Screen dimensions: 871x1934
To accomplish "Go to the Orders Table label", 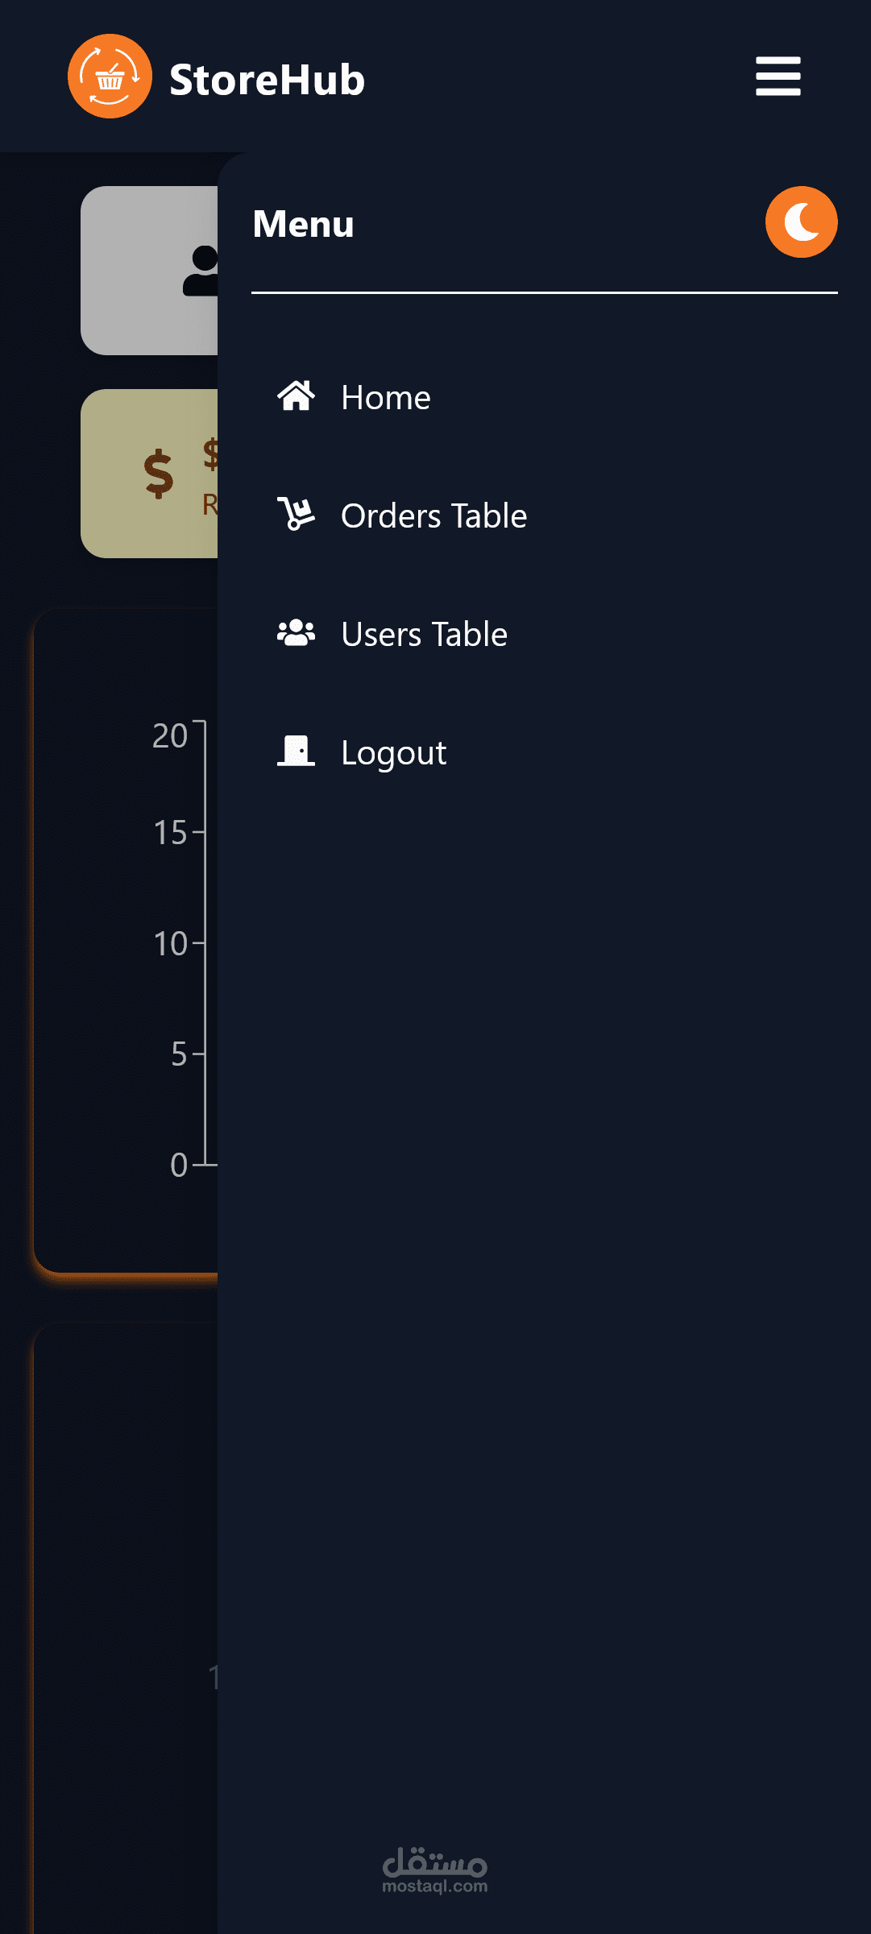I will 433,516.
